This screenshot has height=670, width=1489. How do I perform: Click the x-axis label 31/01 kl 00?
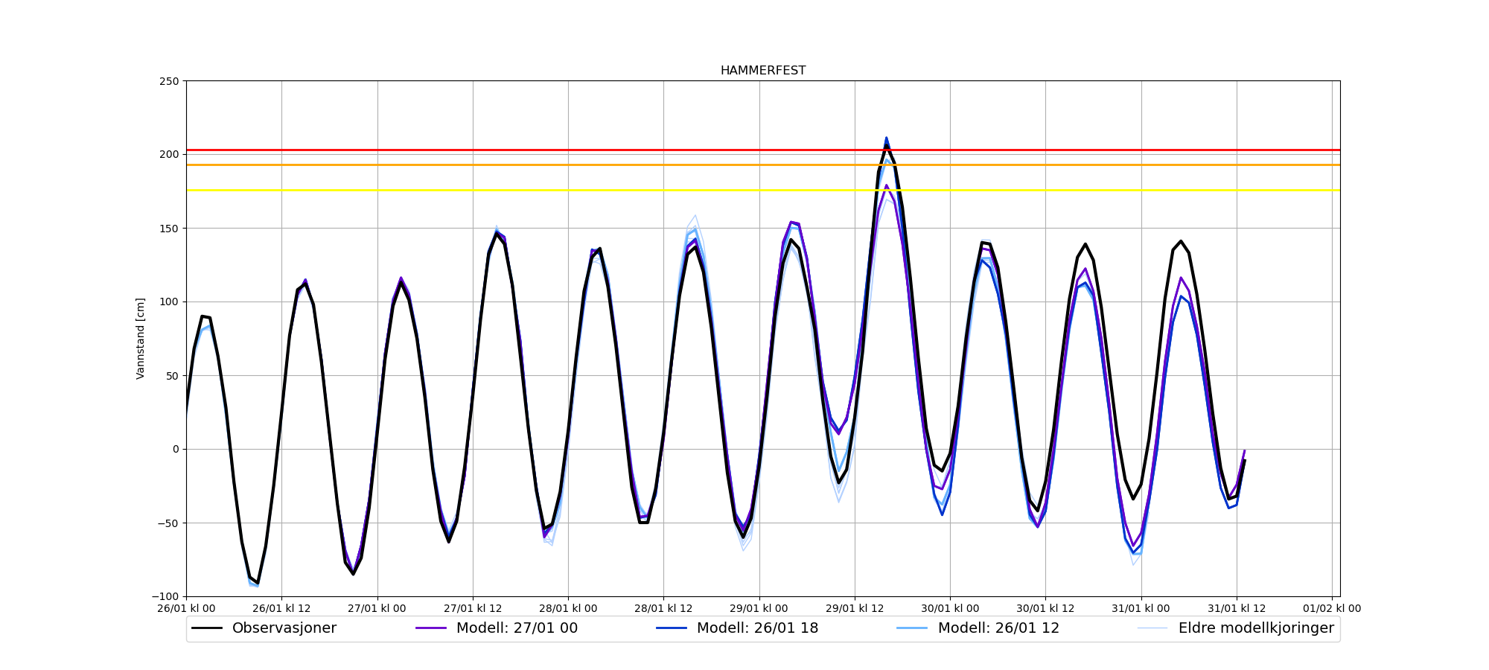click(x=1141, y=608)
